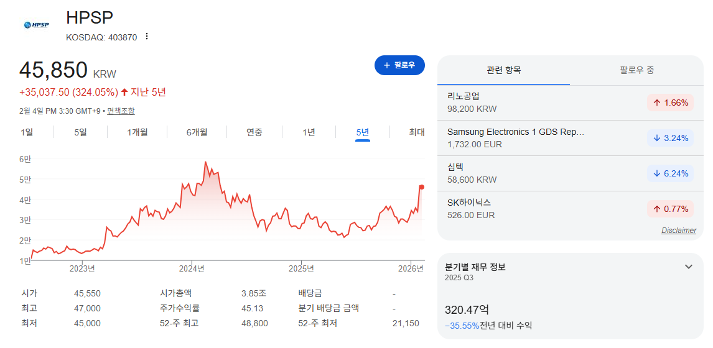
Task: Click the +35,037.50 (324.05%) change text
Action: click(x=68, y=92)
